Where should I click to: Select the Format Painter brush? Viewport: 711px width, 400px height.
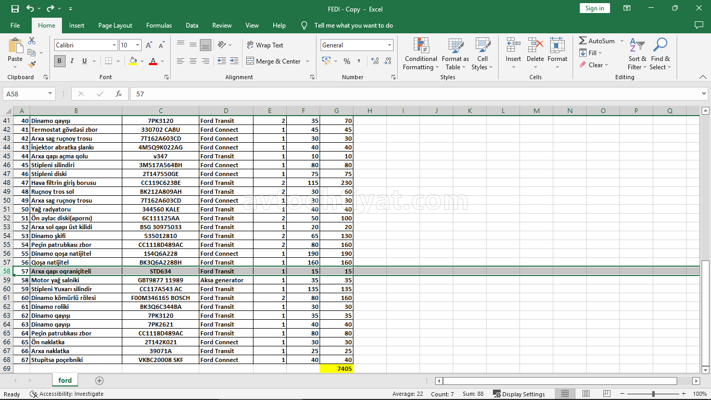32,65
